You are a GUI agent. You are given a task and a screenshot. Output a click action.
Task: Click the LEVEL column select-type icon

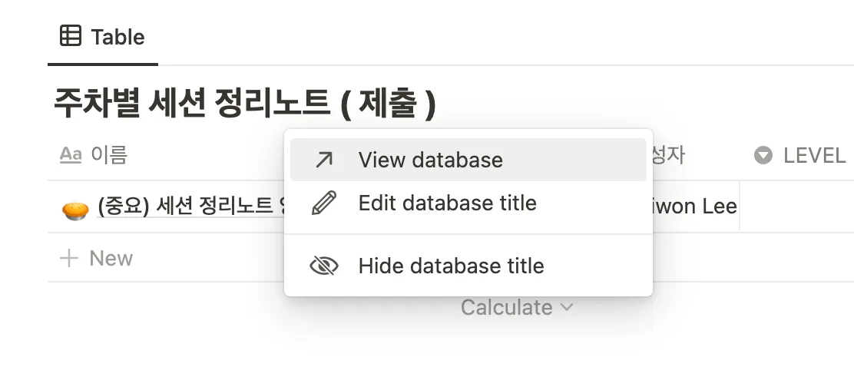click(x=763, y=156)
